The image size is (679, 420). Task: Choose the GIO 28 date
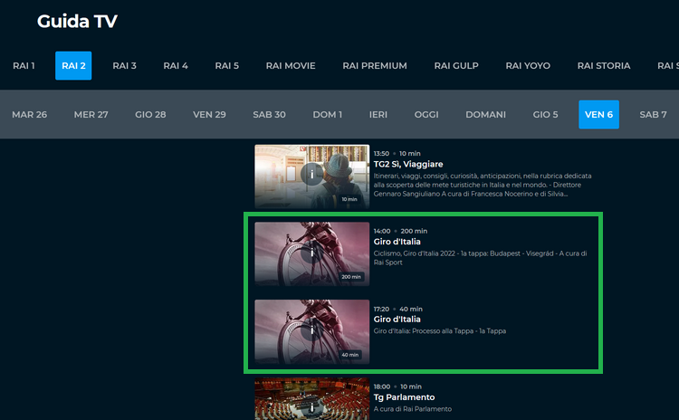tap(150, 115)
